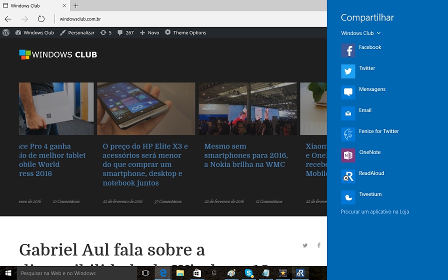448x280 pixels.
Task: Expand the Windows Club share source dropdown
Action: [361, 33]
